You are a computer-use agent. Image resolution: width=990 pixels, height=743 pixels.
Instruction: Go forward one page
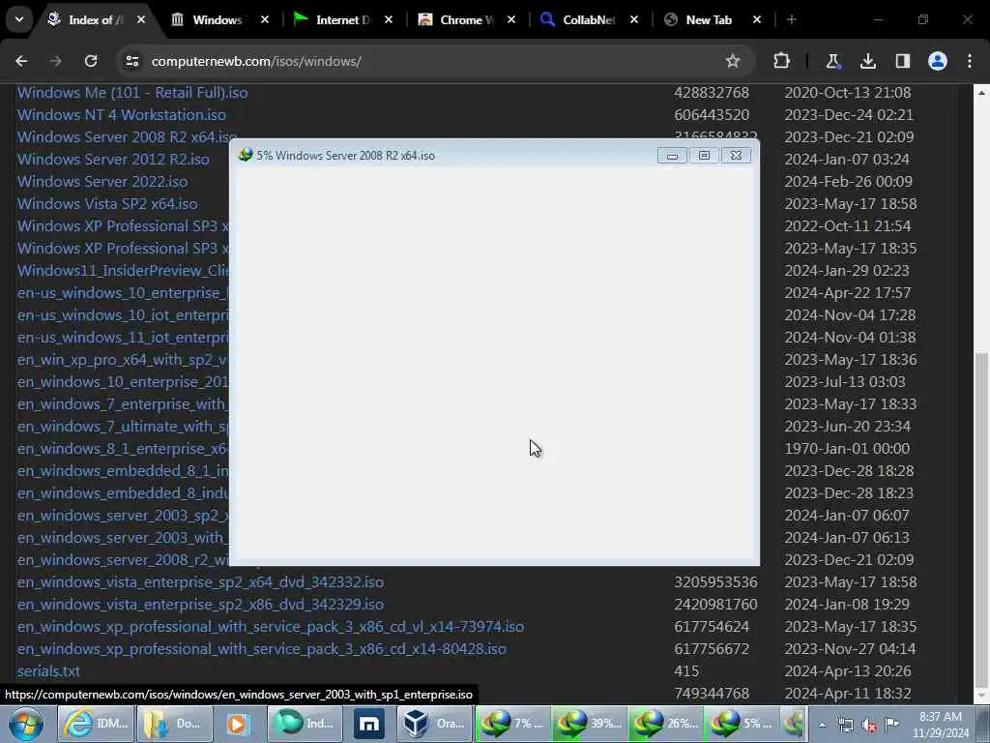point(56,61)
